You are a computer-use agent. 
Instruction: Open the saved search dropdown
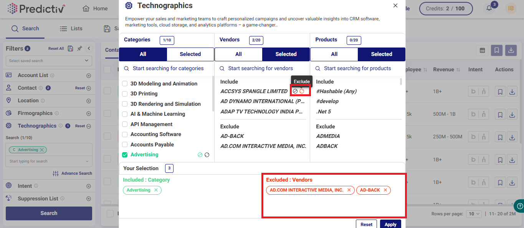pos(49,61)
